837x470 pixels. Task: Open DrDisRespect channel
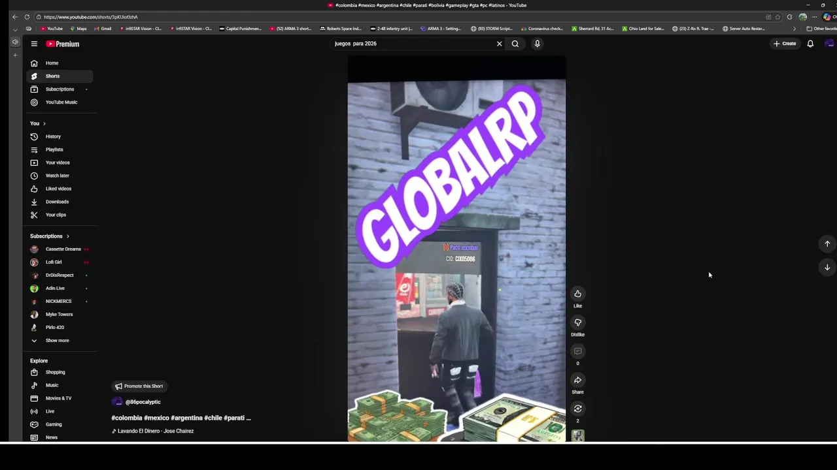[60, 275]
